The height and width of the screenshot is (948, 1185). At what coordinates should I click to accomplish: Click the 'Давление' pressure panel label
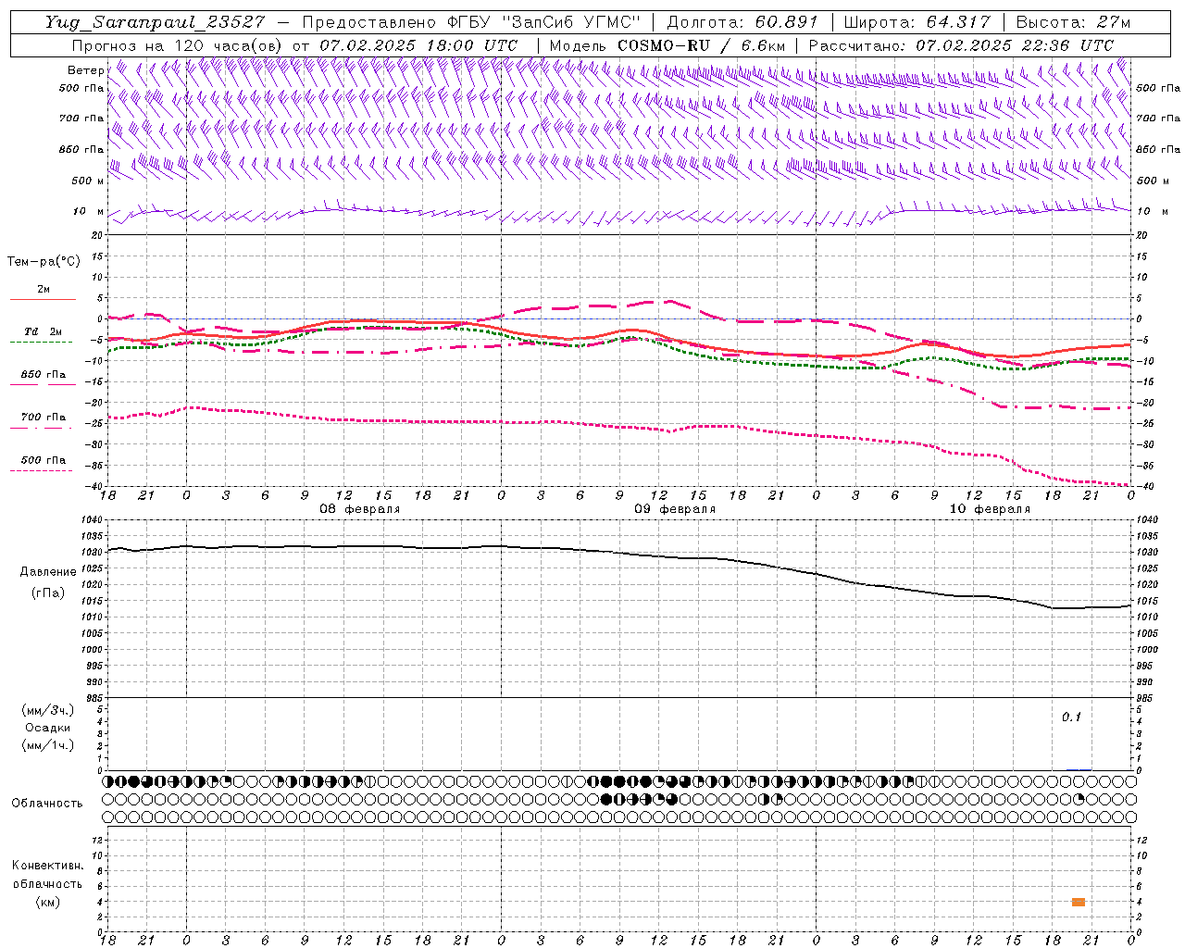(x=48, y=572)
